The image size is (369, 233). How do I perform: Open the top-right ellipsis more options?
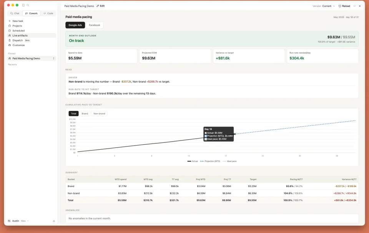coord(354,6)
